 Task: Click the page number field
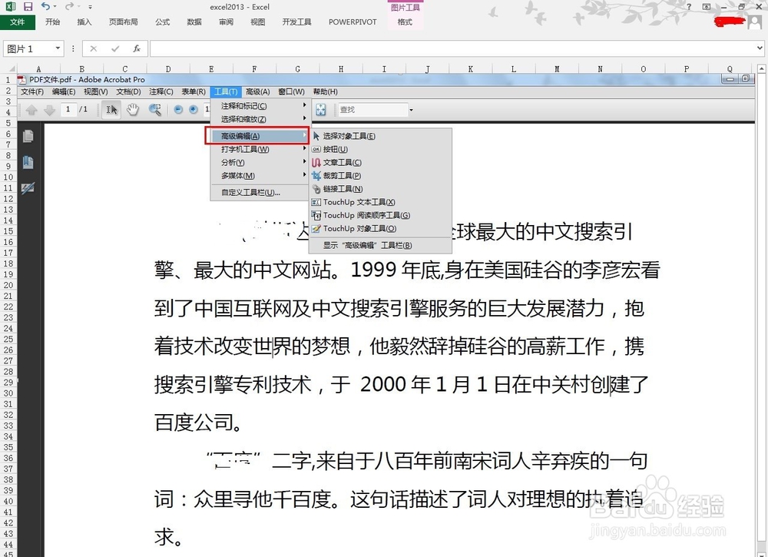pyautogui.click(x=68, y=109)
